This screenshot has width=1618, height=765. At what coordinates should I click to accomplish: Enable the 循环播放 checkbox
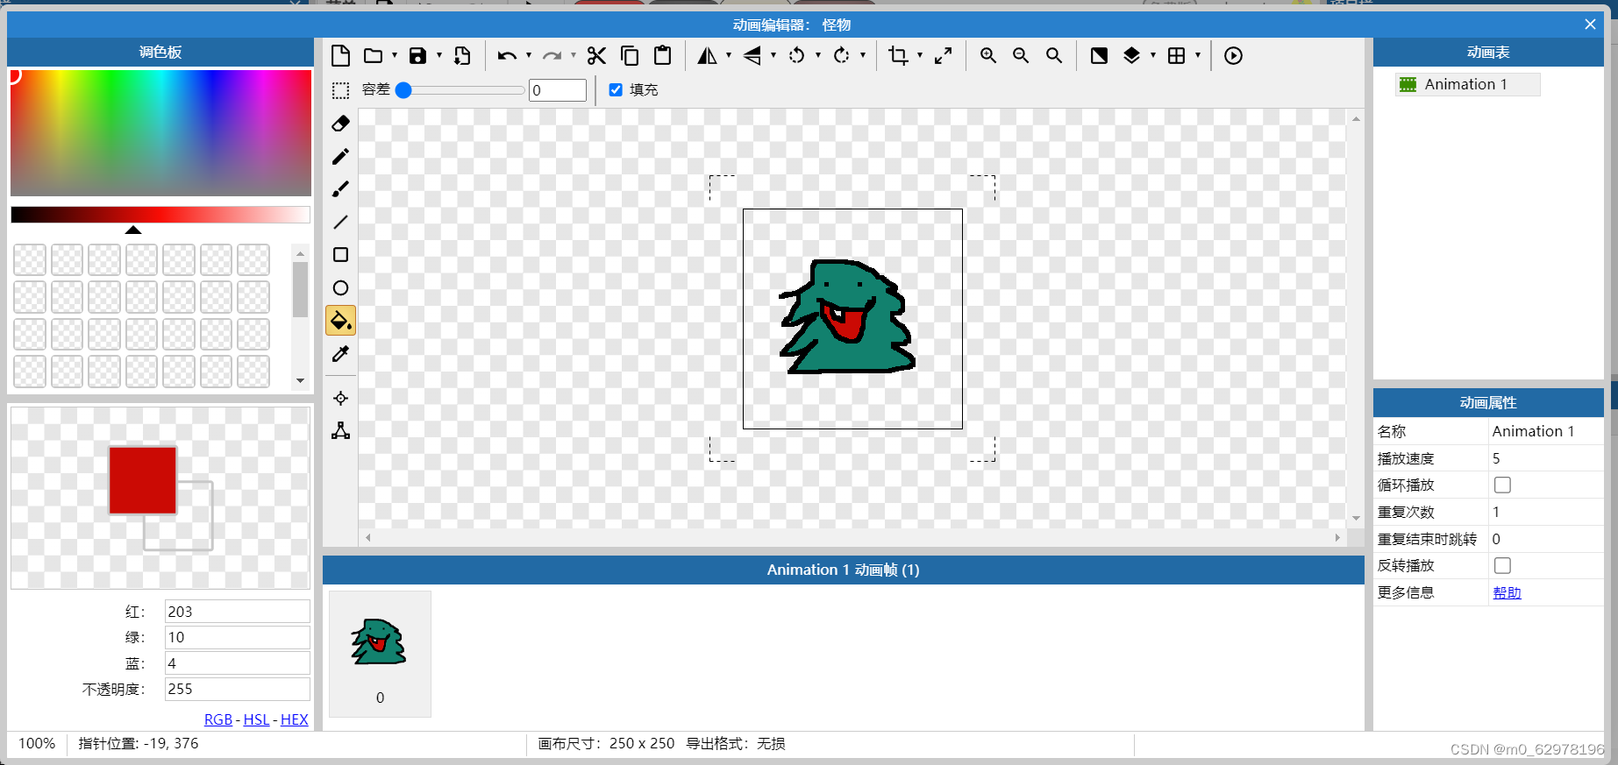click(x=1502, y=485)
